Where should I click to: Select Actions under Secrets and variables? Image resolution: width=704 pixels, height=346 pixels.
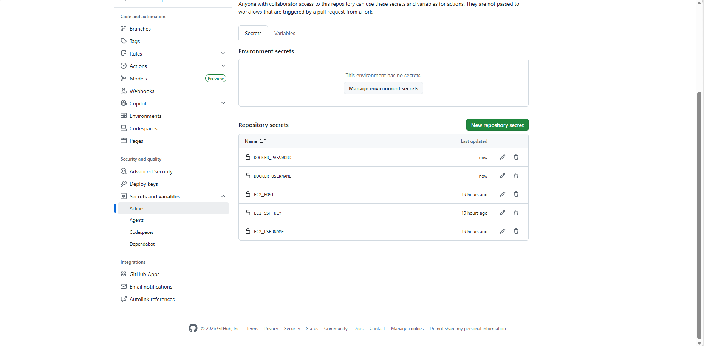(x=173, y=208)
